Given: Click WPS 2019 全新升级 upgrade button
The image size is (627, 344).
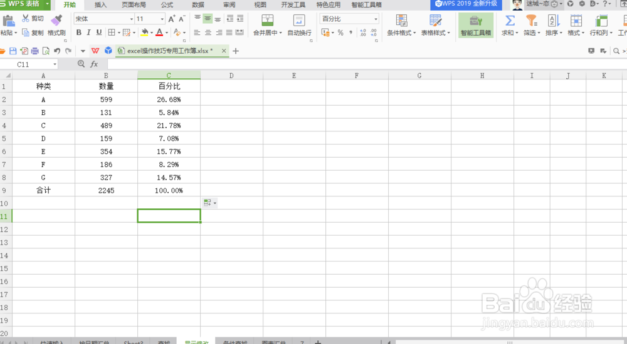Looking at the screenshot, I should click(x=466, y=4).
